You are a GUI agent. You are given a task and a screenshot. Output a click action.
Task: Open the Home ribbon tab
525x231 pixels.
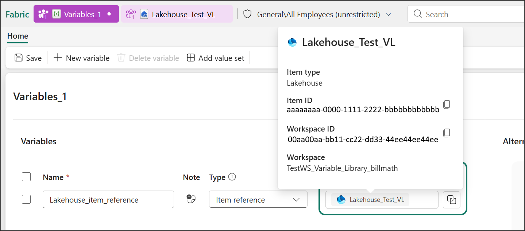18,36
